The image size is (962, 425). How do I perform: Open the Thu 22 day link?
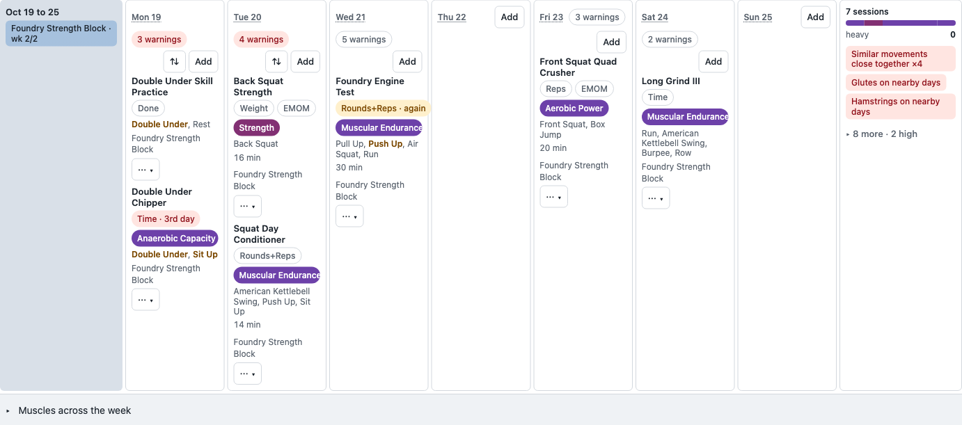pyautogui.click(x=452, y=17)
